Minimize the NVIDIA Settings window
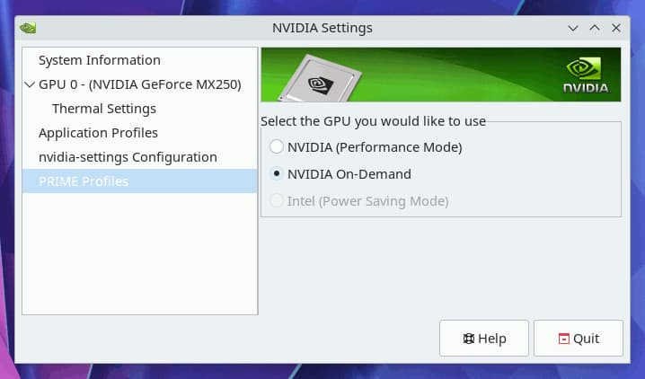This screenshot has height=379, width=645. pyautogui.click(x=573, y=28)
